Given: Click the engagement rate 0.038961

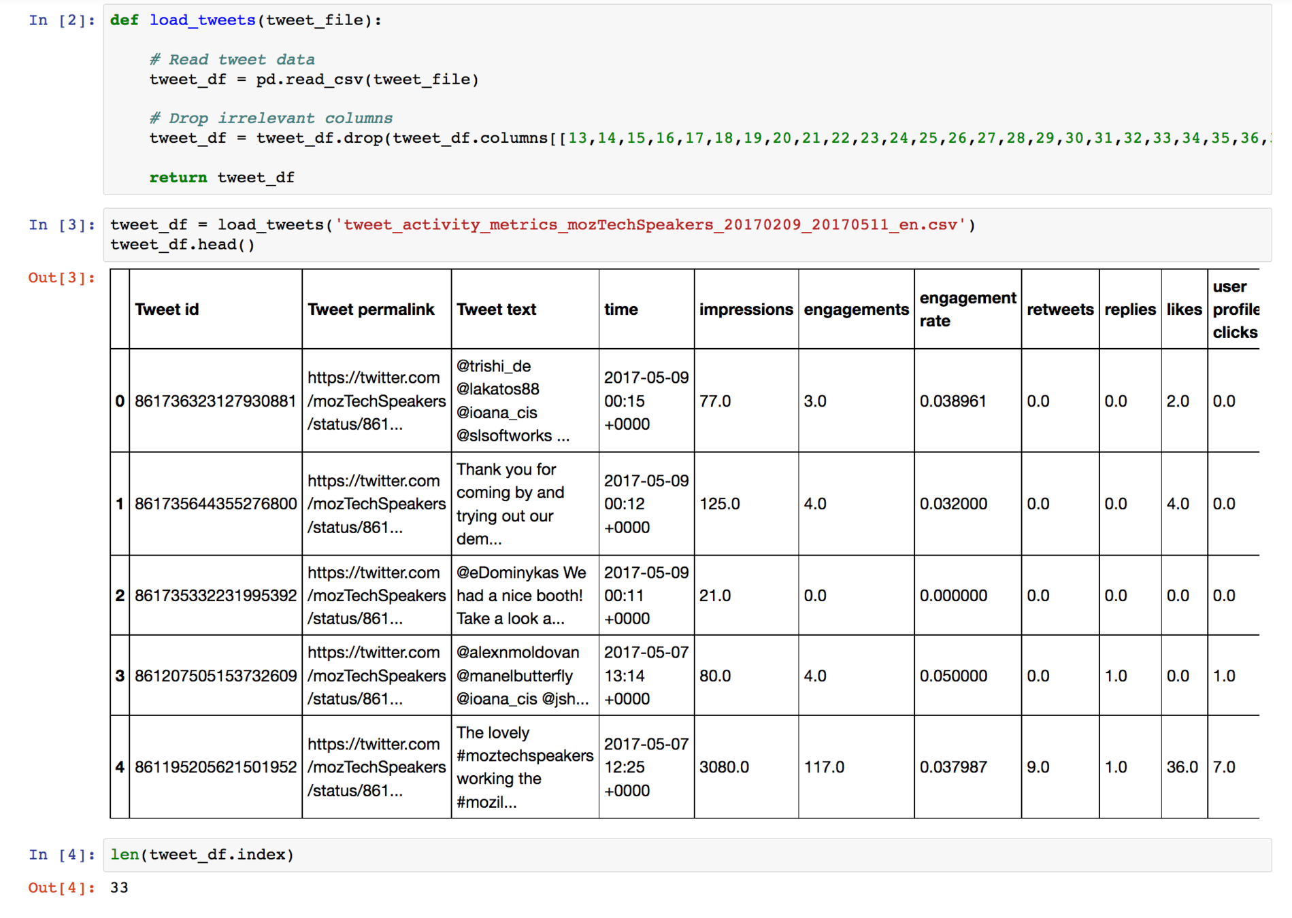Looking at the screenshot, I should pyautogui.click(x=953, y=401).
